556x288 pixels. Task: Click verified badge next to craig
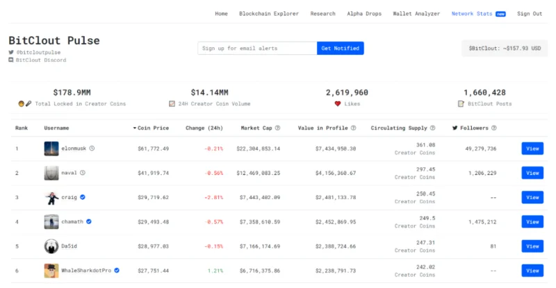click(x=83, y=197)
